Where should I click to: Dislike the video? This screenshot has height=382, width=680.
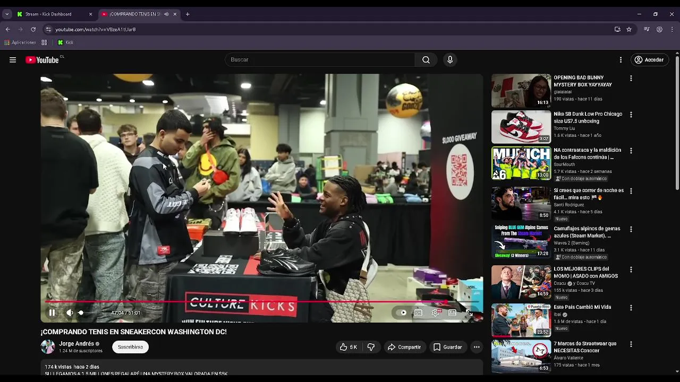[x=371, y=347]
